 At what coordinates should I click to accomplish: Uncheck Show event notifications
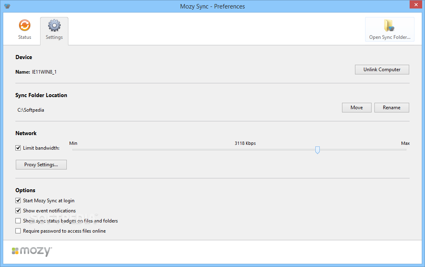point(18,210)
